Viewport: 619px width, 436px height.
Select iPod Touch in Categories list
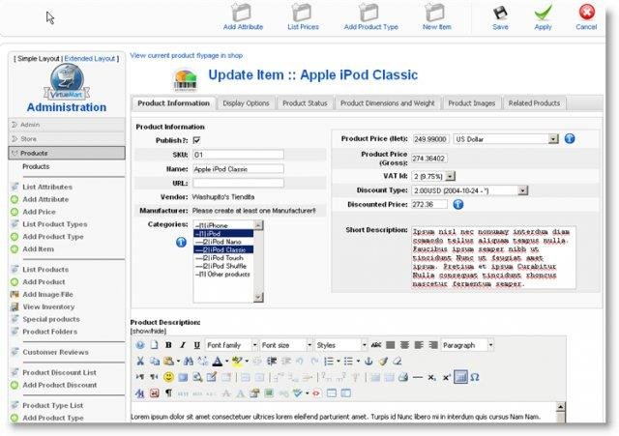(x=223, y=258)
